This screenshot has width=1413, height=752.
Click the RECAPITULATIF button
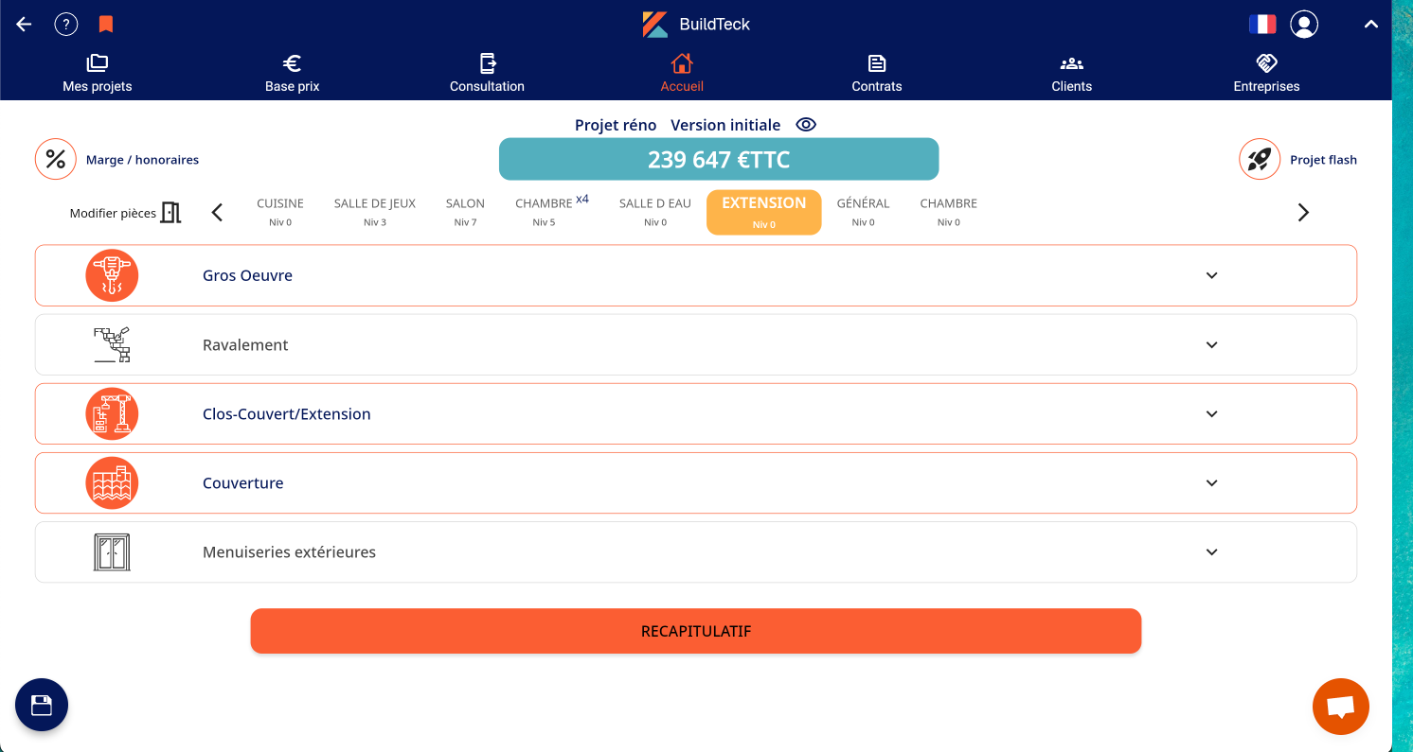pyautogui.click(x=696, y=631)
